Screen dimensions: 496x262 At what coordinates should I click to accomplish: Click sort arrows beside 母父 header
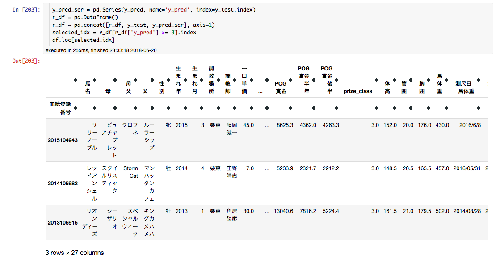pos(135,80)
